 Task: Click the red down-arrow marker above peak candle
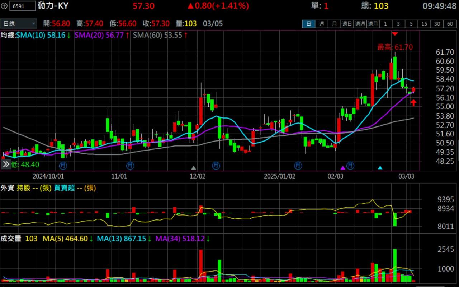pyautogui.click(x=395, y=34)
